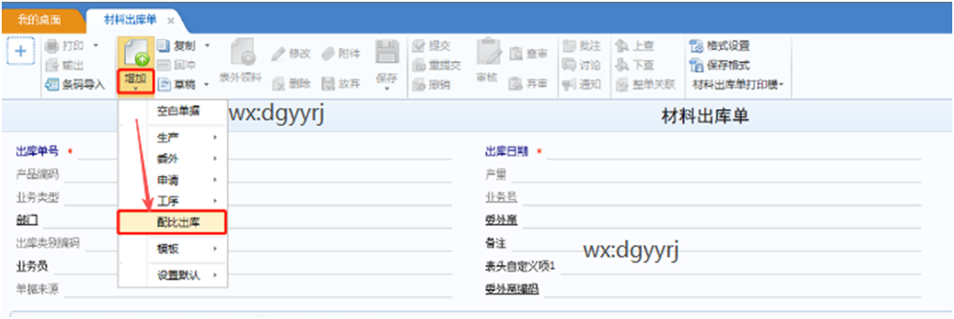Image resolution: width=954 pixels, height=319 pixels.
Task: Click the 部门 underlined label
Action: click(x=27, y=221)
